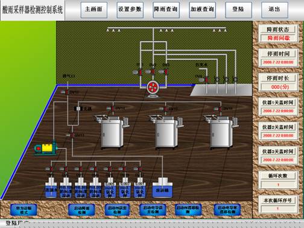Click the 无纸 black-white valve symbol
The width and height of the screenshot is (304, 228).
click(78, 109)
